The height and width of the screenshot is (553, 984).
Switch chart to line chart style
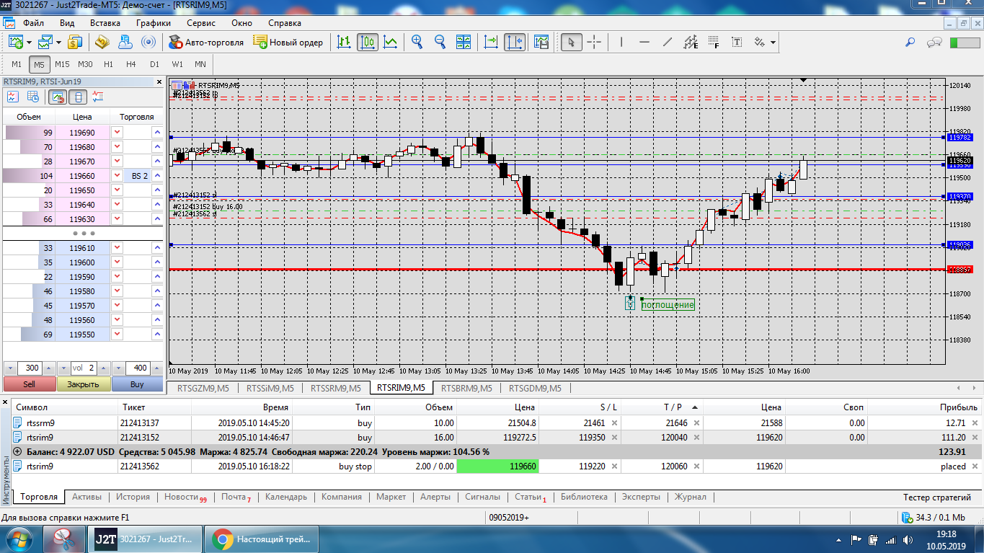(x=391, y=42)
